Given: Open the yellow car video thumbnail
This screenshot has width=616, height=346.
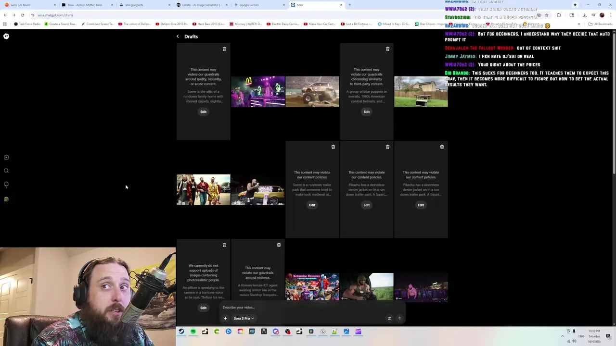Looking at the screenshot, I should click(x=258, y=190).
